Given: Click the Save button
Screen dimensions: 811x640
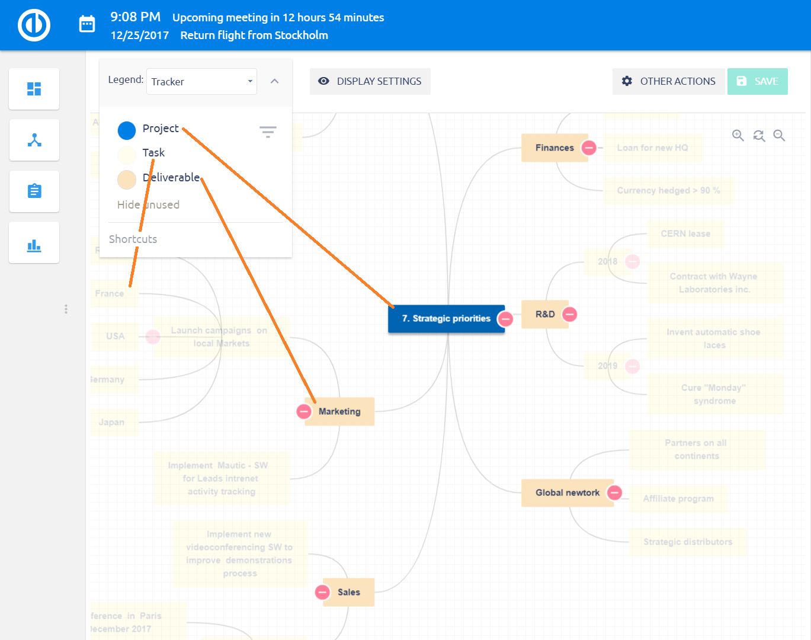Looking at the screenshot, I should pos(758,81).
